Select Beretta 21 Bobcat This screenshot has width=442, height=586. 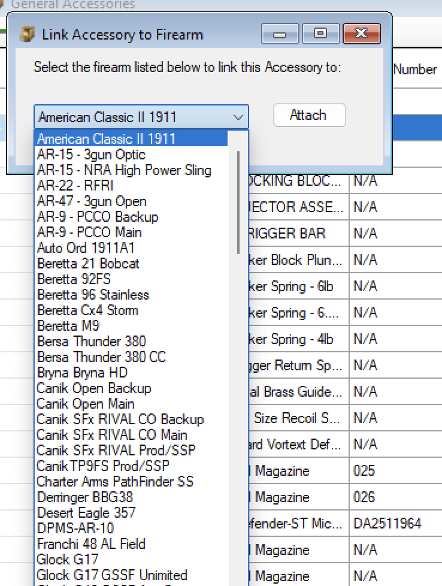pos(131,264)
